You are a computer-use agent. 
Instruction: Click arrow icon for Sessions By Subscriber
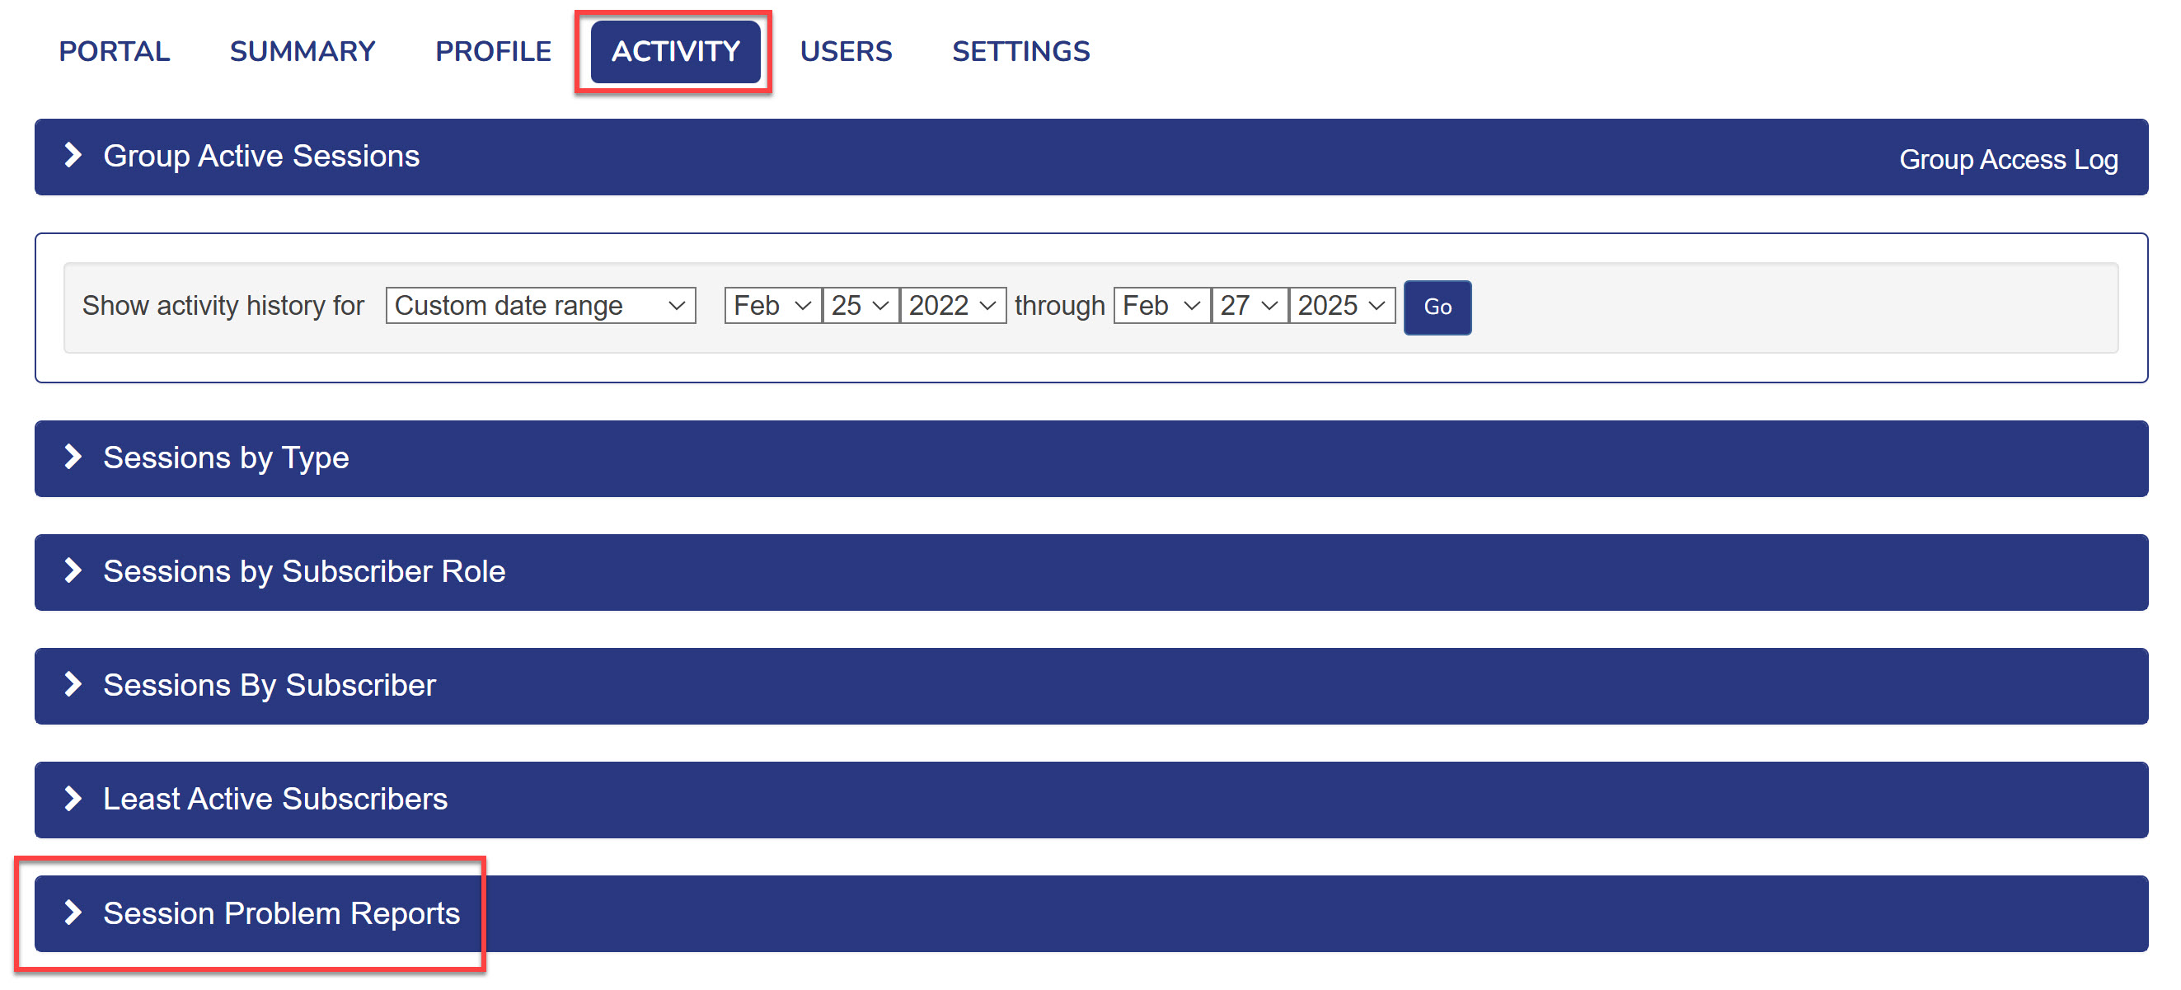tap(73, 684)
